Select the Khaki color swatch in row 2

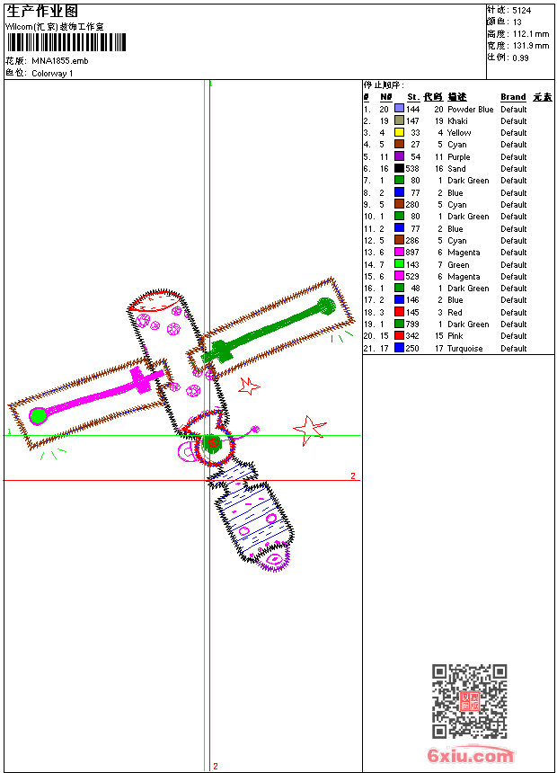click(x=399, y=120)
